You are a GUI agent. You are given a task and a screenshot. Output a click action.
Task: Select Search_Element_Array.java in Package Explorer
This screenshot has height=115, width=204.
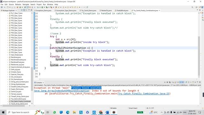(x=20, y=67)
